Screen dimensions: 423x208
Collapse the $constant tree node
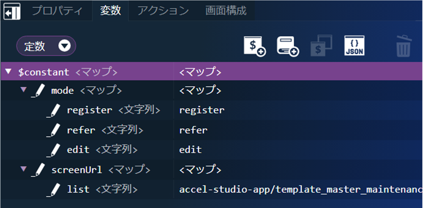coord(8,71)
